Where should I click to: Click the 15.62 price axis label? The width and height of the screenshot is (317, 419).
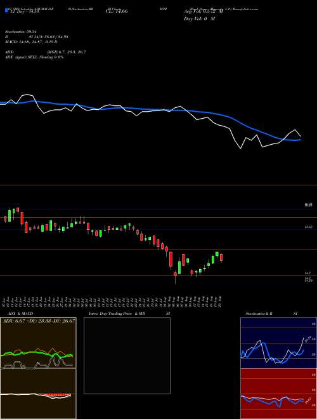point(309,227)
